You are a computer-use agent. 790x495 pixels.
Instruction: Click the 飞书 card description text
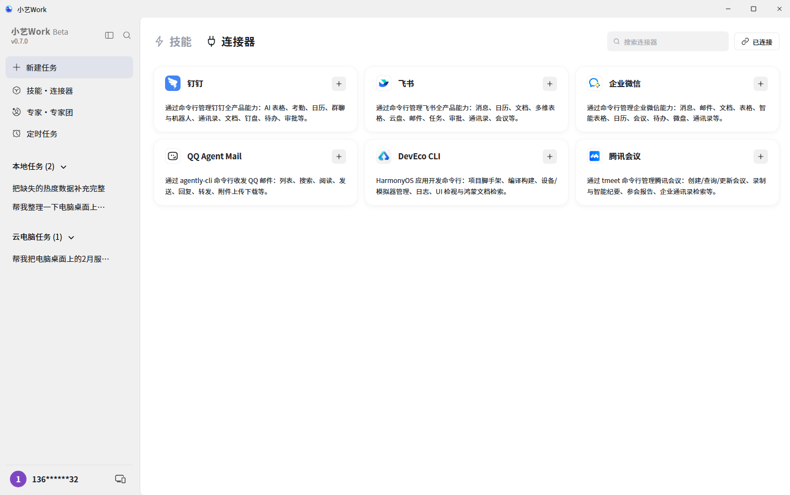click(465, 113)
